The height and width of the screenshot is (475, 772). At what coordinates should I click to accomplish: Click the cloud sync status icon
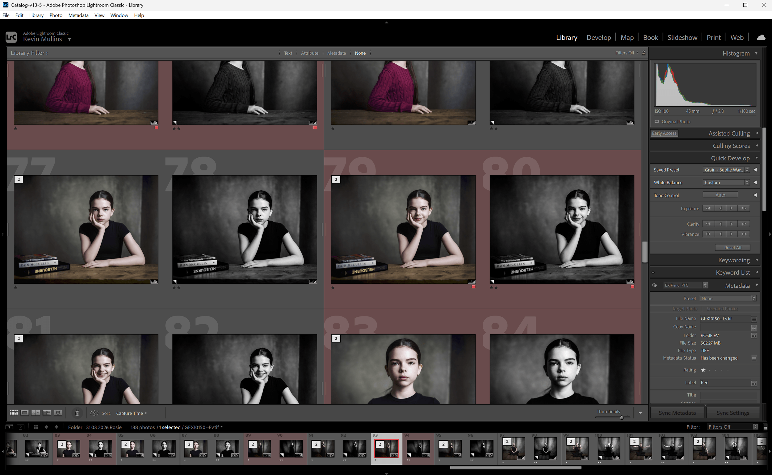(761, 37)
